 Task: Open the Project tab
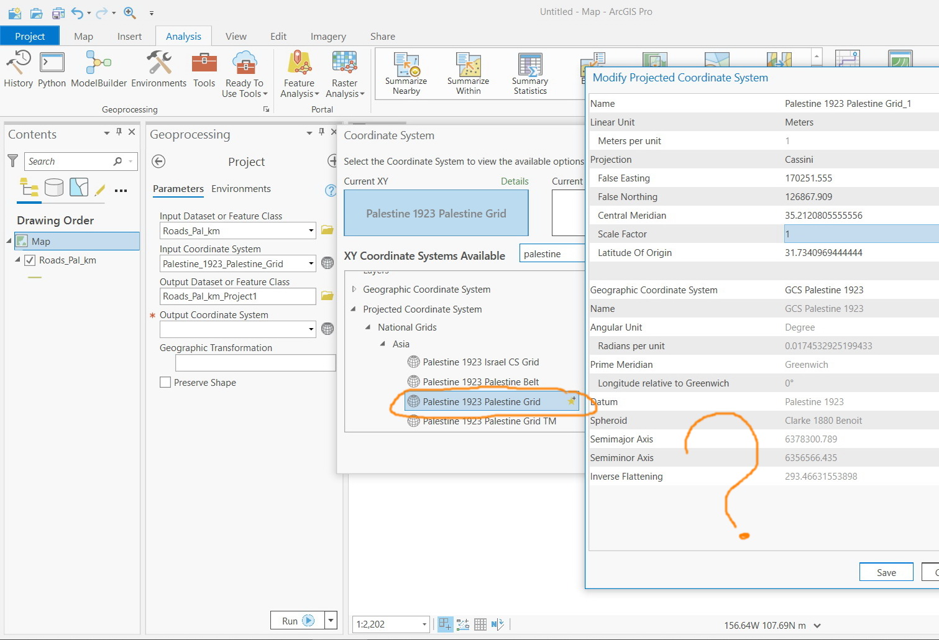(x=30, y=36)
